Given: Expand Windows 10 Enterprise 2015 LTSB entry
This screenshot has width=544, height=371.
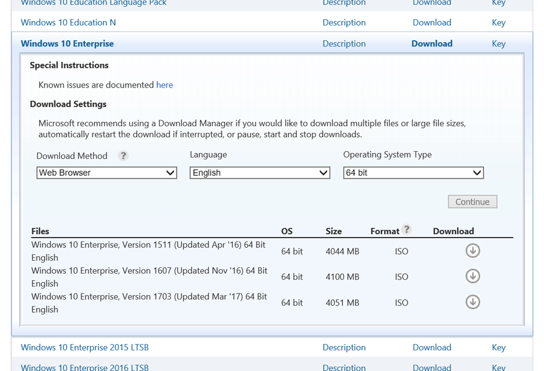Looking at the screenshot, I should pyautogui.click(x=84, y=348).
